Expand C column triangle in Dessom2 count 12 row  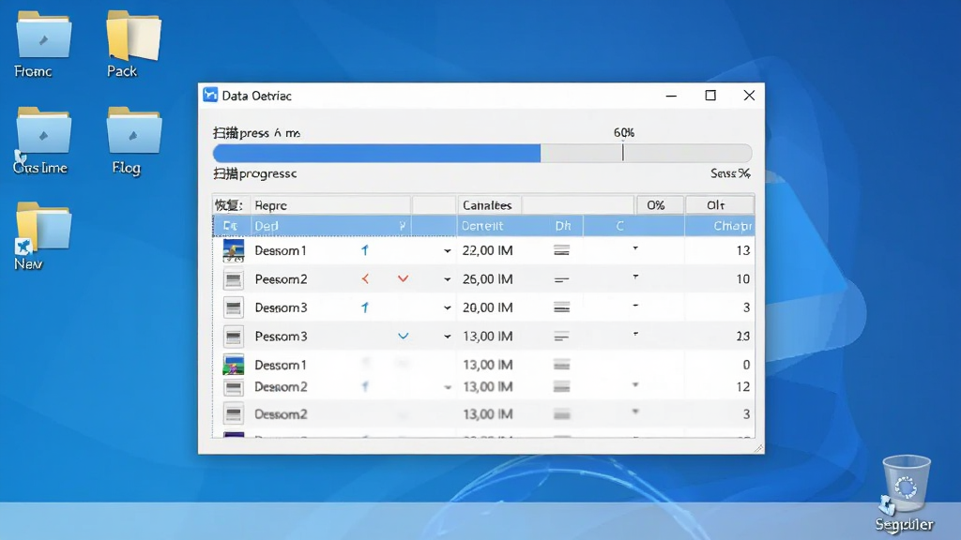[x=635, y=385]
